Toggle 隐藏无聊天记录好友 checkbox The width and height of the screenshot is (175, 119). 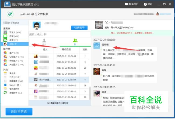[48, 103]
